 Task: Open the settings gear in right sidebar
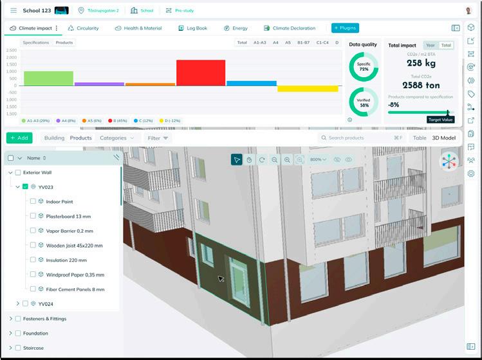pos(470,173)
